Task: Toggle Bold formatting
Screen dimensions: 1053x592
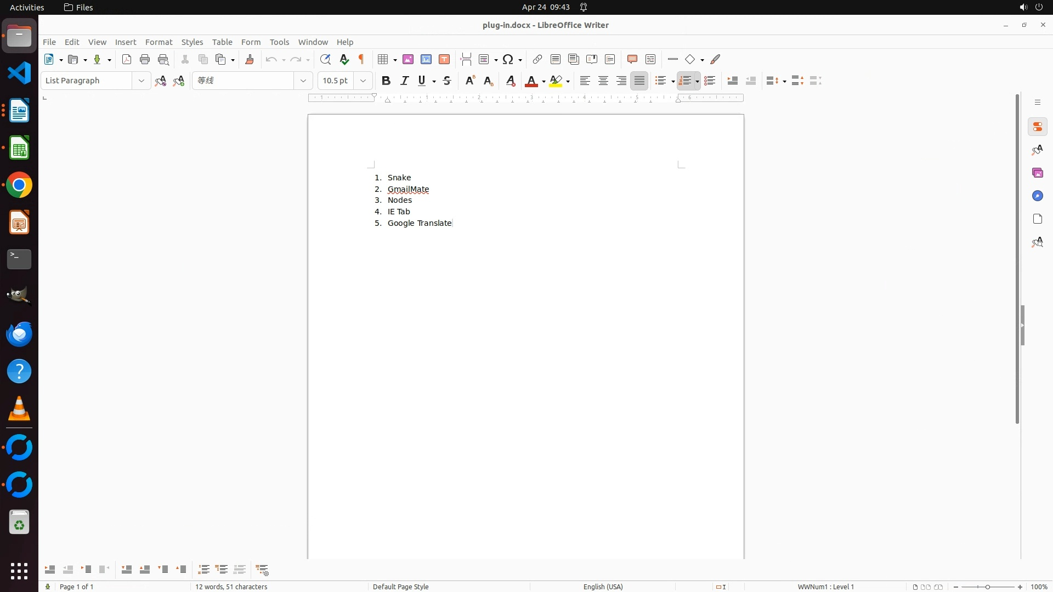Action: coord(386,81)
